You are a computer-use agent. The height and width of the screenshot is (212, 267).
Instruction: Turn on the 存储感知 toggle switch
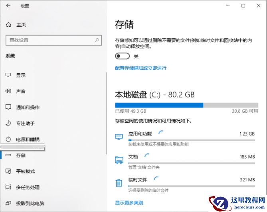tap(122, 56)
